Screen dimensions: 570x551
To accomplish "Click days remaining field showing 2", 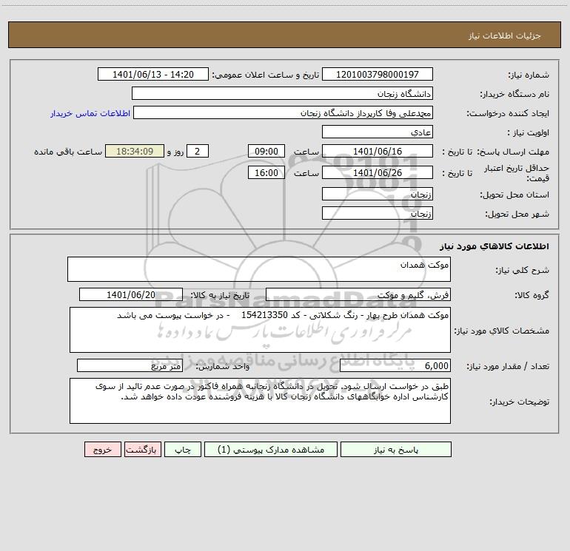I will (x=198, y=151).
